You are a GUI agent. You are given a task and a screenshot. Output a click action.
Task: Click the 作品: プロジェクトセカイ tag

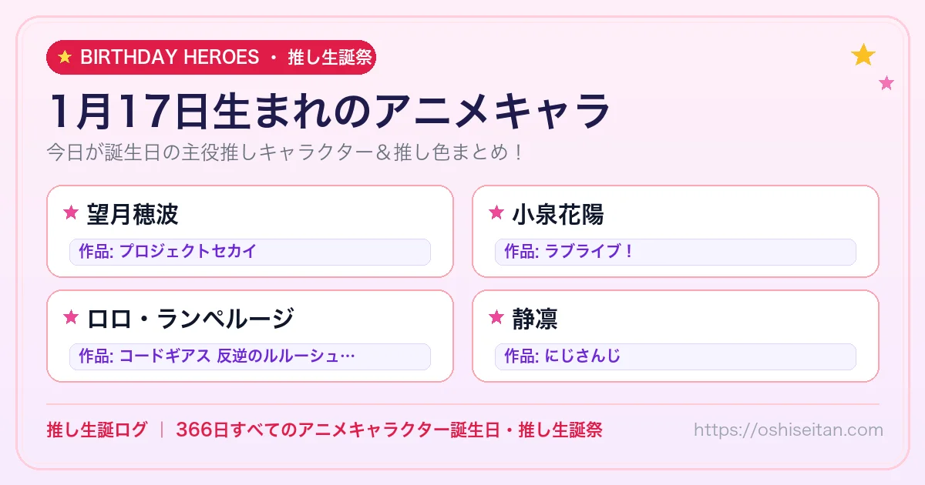coord(250,252)
